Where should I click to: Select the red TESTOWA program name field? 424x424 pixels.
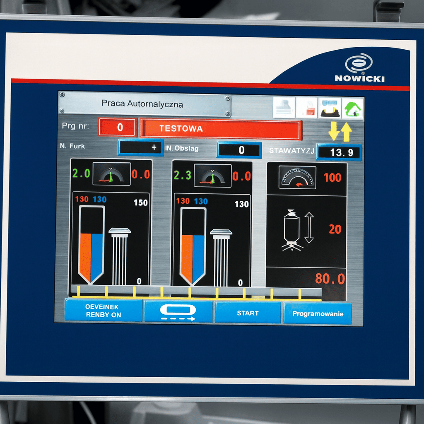tap(221, 129)
